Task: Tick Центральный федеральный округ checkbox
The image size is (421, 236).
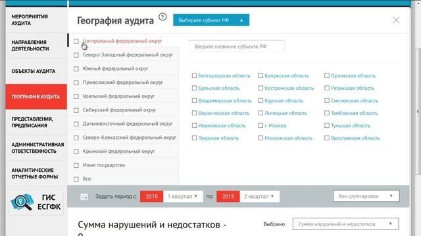Action: point(76,41)
